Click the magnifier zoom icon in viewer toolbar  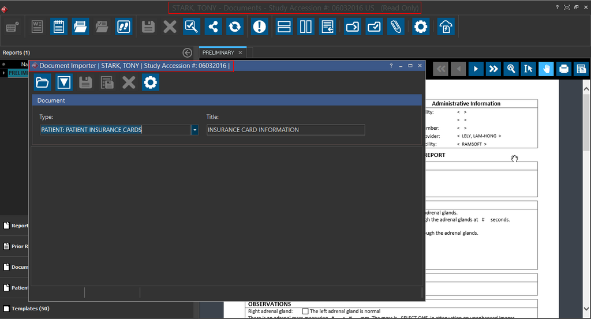click(x=511, y=69)
